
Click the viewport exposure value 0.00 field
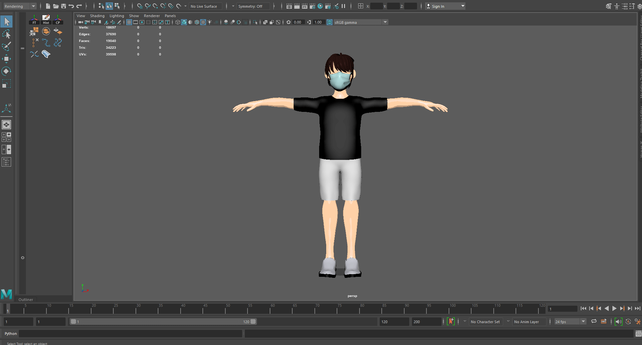click(298, 22)
